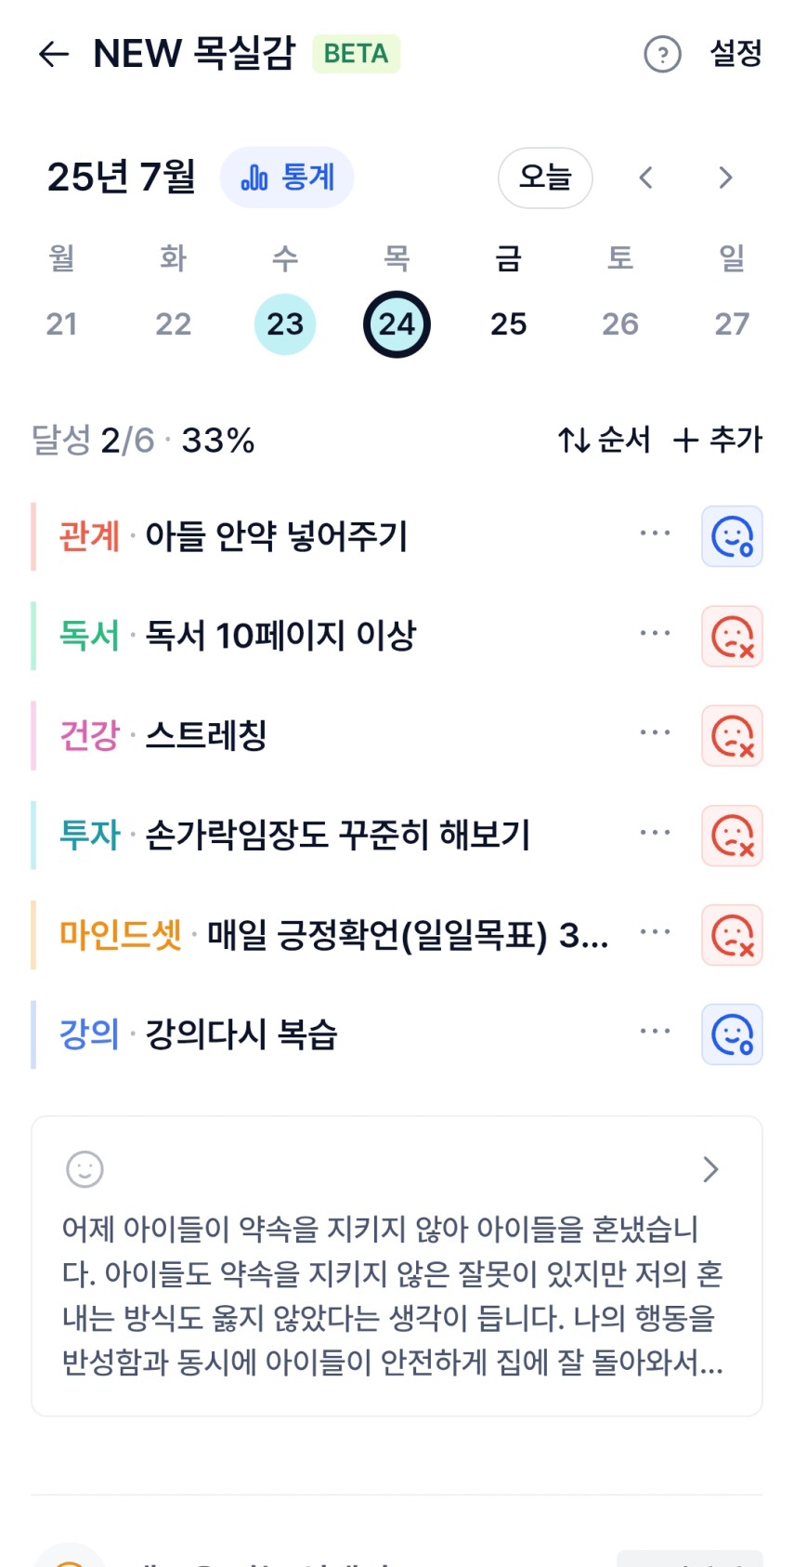Open three-dot menu for 강의다시 복습
The width and height of the screenshot is (794, 1567).
click(655, 1032)
